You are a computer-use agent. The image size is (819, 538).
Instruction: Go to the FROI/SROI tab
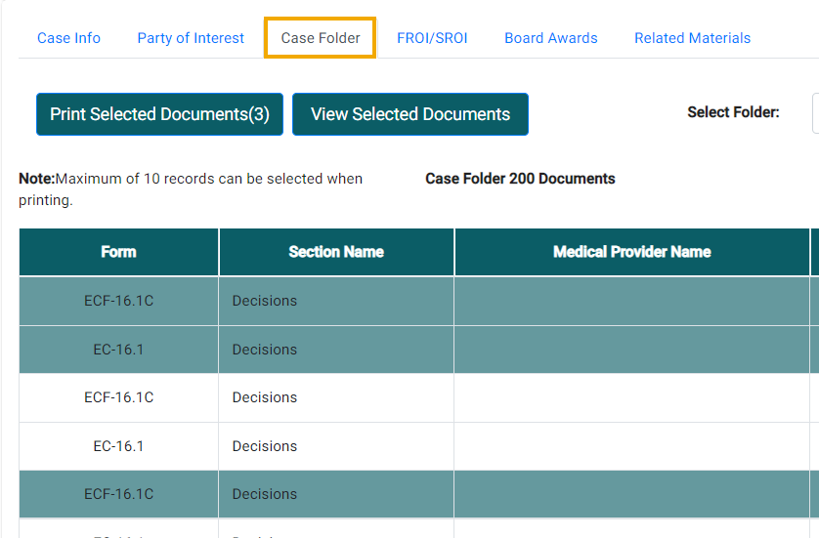432,38
